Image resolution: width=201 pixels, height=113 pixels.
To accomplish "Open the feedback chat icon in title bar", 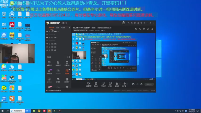I will coord(135,23).
